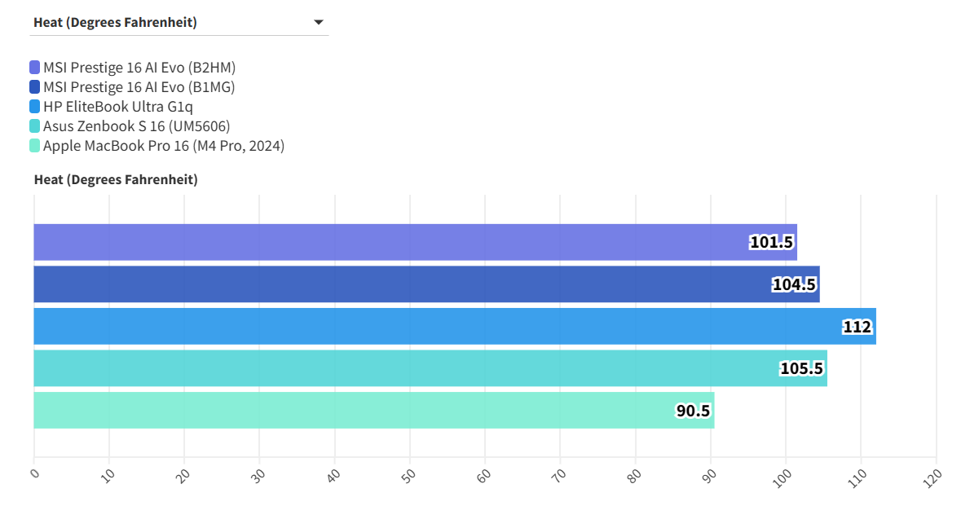Click the HP EliteBook Ultra G1q legend swatch

(x=34, y=107)
